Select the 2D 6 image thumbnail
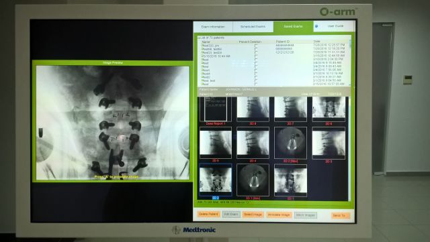The image size is (430, 242). (329, 109)
